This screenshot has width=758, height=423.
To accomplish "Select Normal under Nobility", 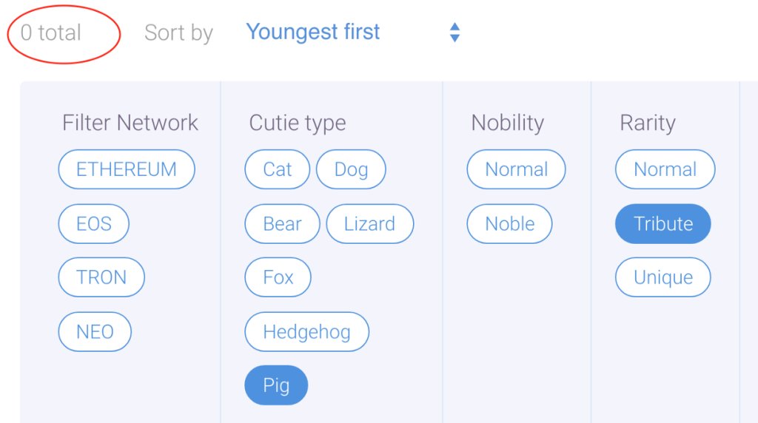I will coord(516,169).
